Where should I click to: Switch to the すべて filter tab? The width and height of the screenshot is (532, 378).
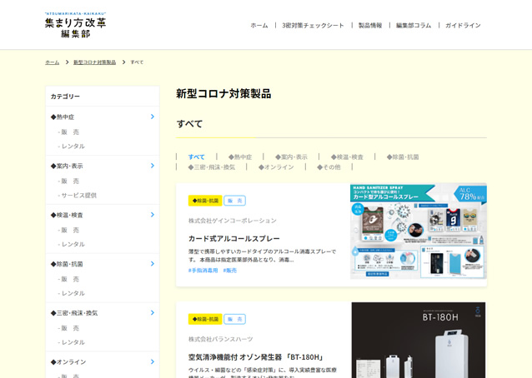point(197,157)
